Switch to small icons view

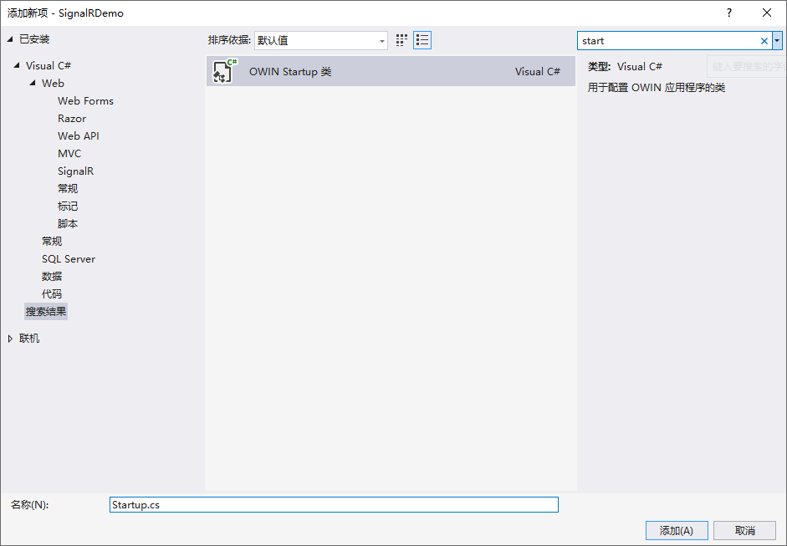pos(401,40)
